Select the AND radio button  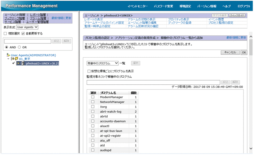(x=6, y=47)
